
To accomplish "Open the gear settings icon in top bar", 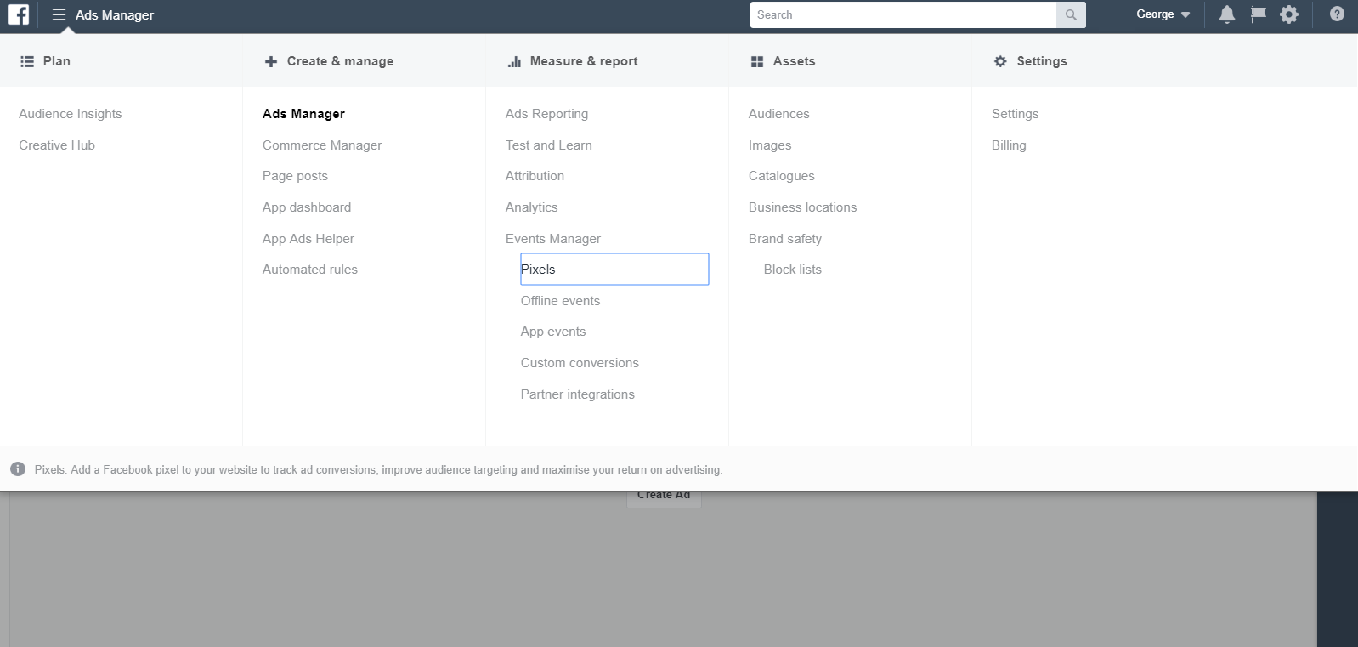I will (1289, 14).
